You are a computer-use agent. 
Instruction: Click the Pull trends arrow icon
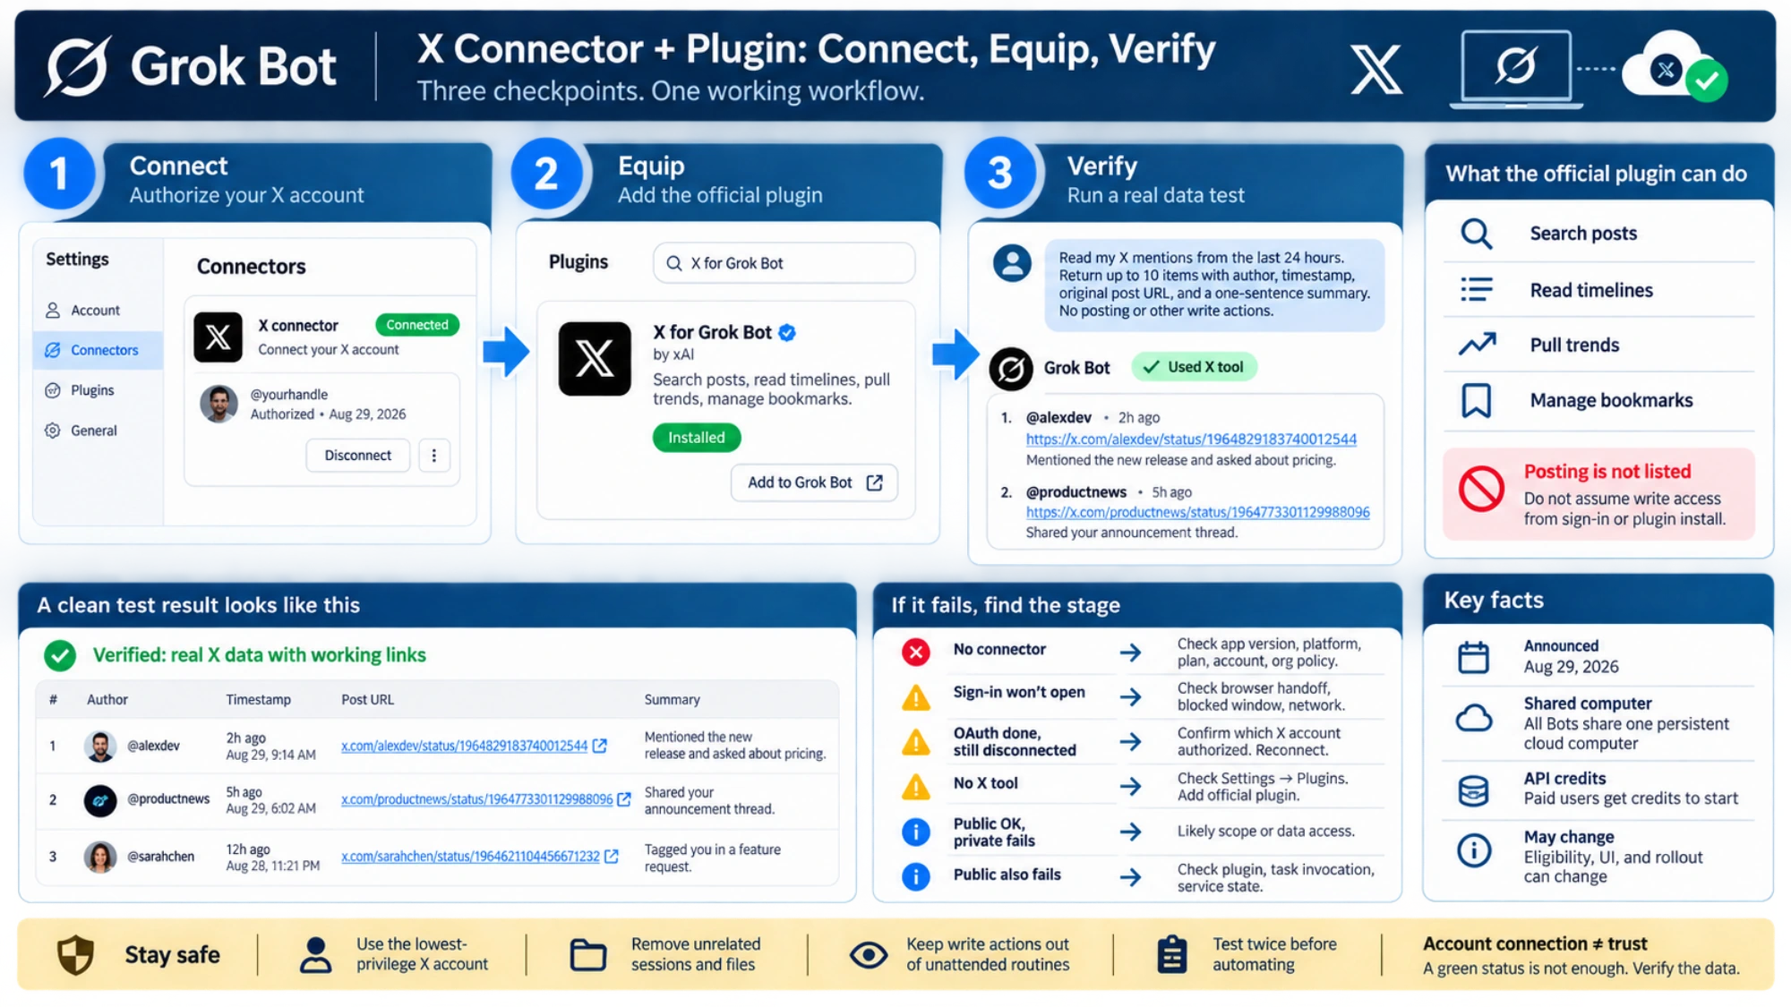[x=1477, y=344]
